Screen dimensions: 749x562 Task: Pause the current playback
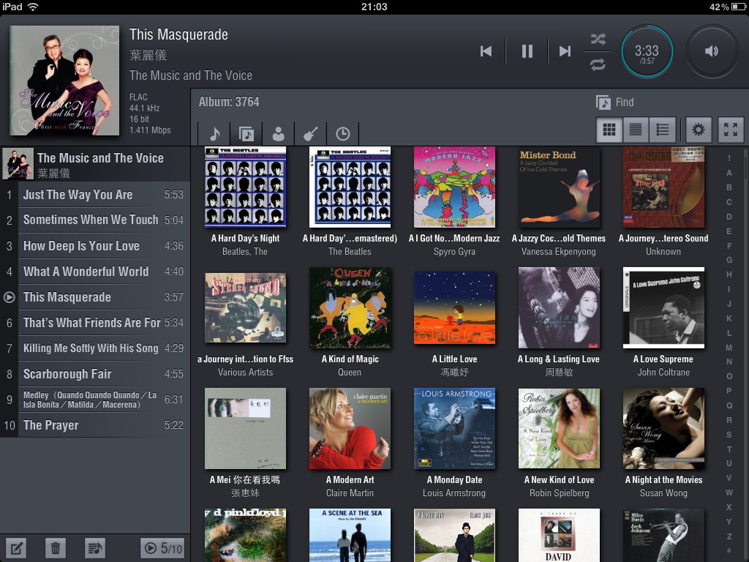(527, 51)
